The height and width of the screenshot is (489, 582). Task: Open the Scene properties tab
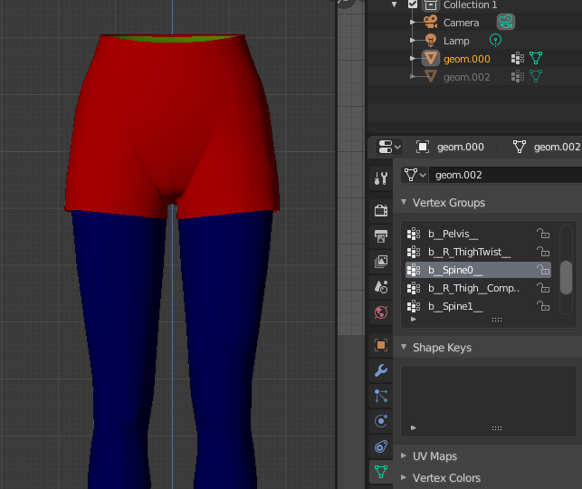pyautogui.click(x=381, y=287)
